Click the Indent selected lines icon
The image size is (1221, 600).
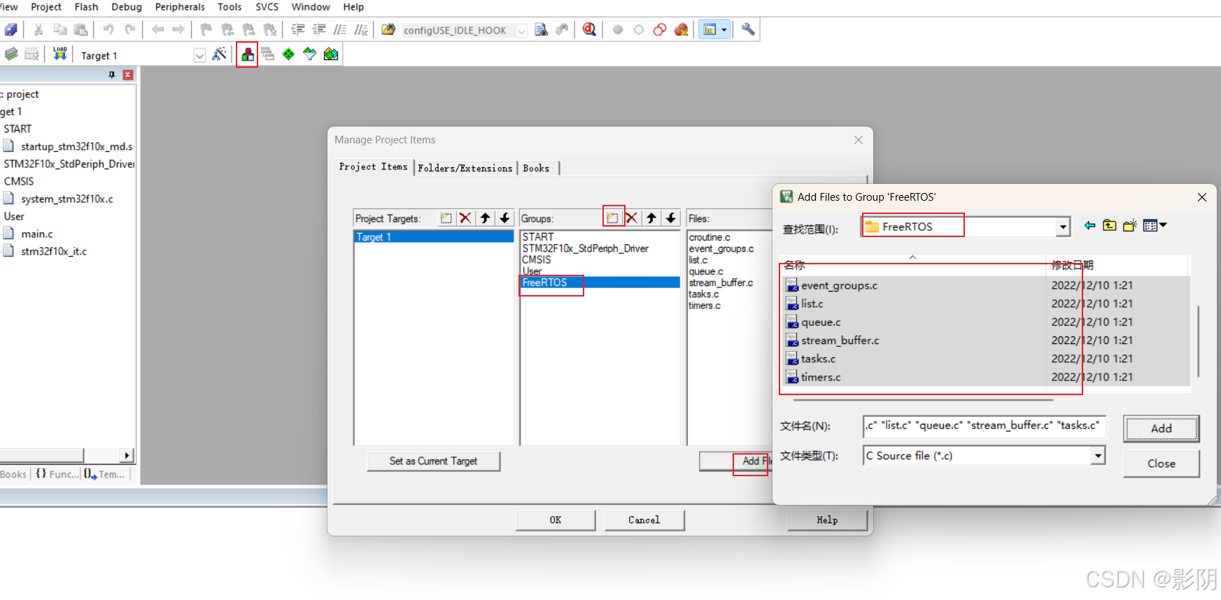[x=298, y=29]
